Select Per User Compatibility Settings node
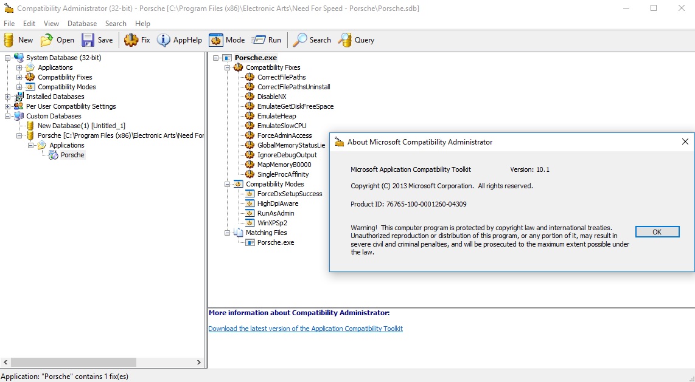Viewport: 695px width, 382px height. (71, 106)
